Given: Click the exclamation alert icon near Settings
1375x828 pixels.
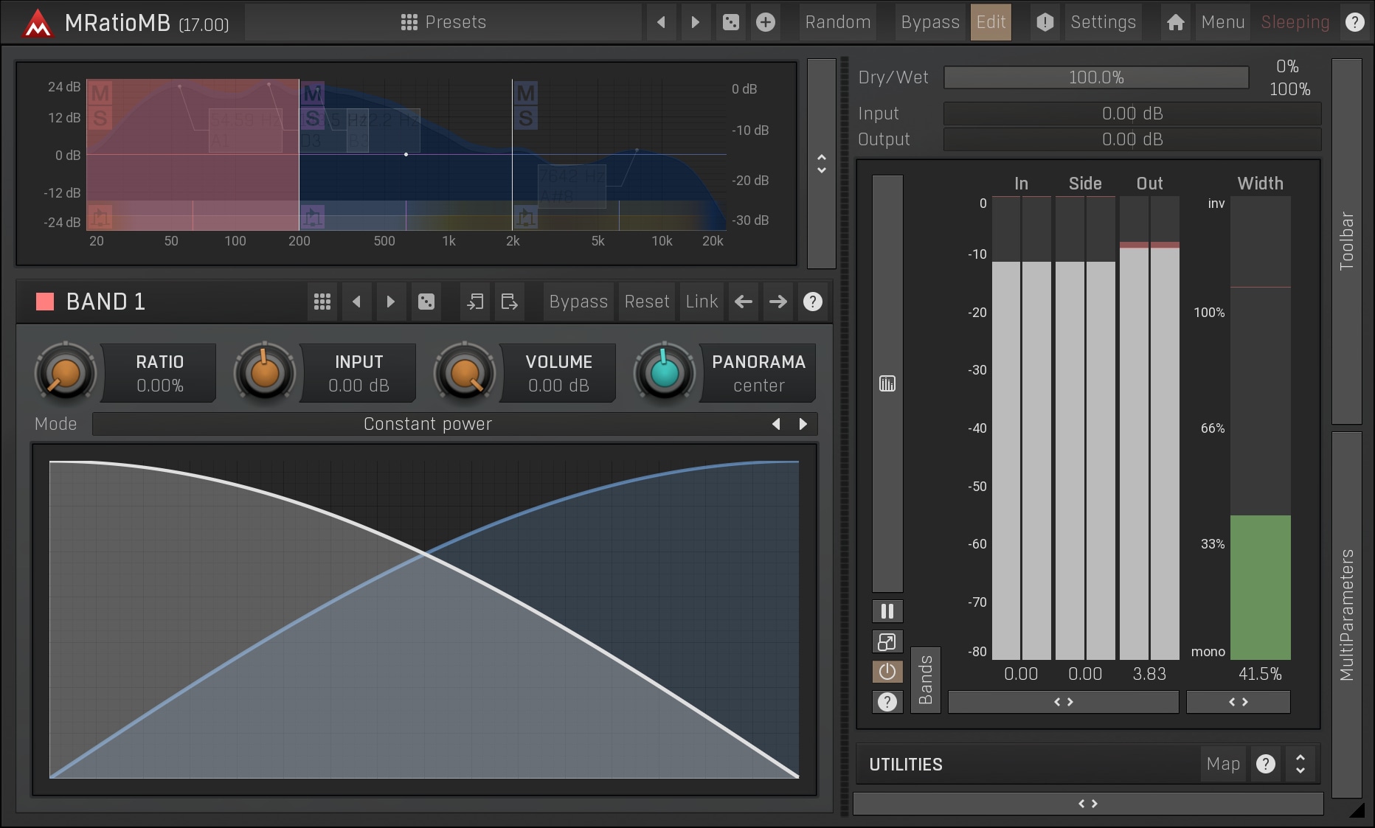Looking at the screenshot, I should [x=1045, y=22].
